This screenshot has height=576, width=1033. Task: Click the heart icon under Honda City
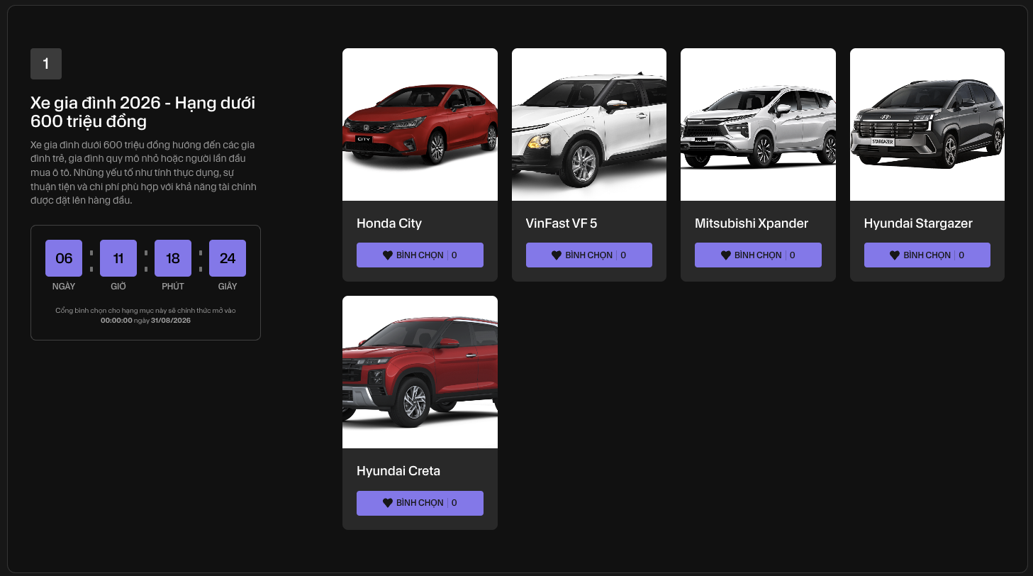click(x=388, y=255)
